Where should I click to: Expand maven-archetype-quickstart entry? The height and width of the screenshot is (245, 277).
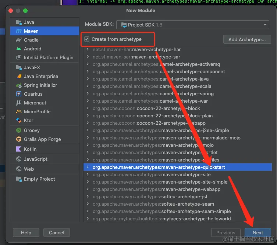tap(88, 167)
